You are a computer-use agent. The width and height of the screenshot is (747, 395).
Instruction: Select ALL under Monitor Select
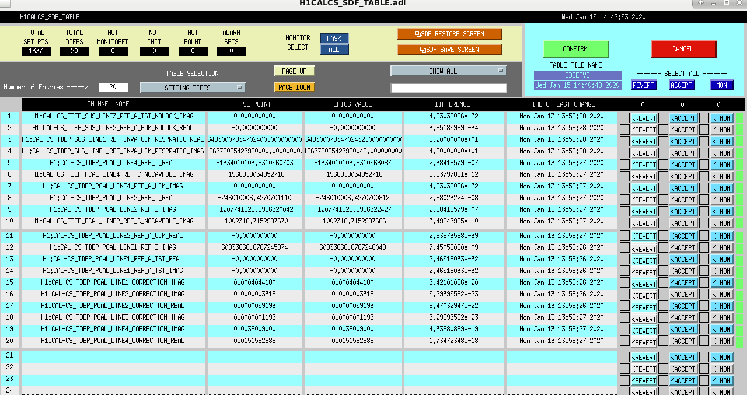click(x=334, y=50)
